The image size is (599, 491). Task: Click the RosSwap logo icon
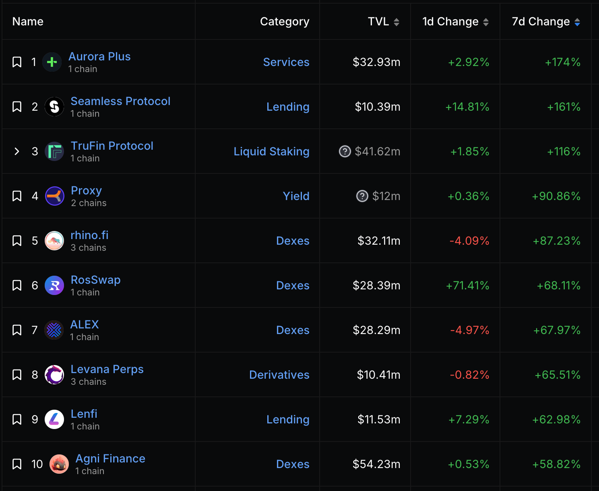pyautogui.click(x=54, y=285)
